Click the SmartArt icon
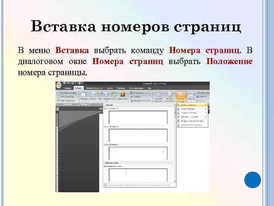 (x=113, y=96)
